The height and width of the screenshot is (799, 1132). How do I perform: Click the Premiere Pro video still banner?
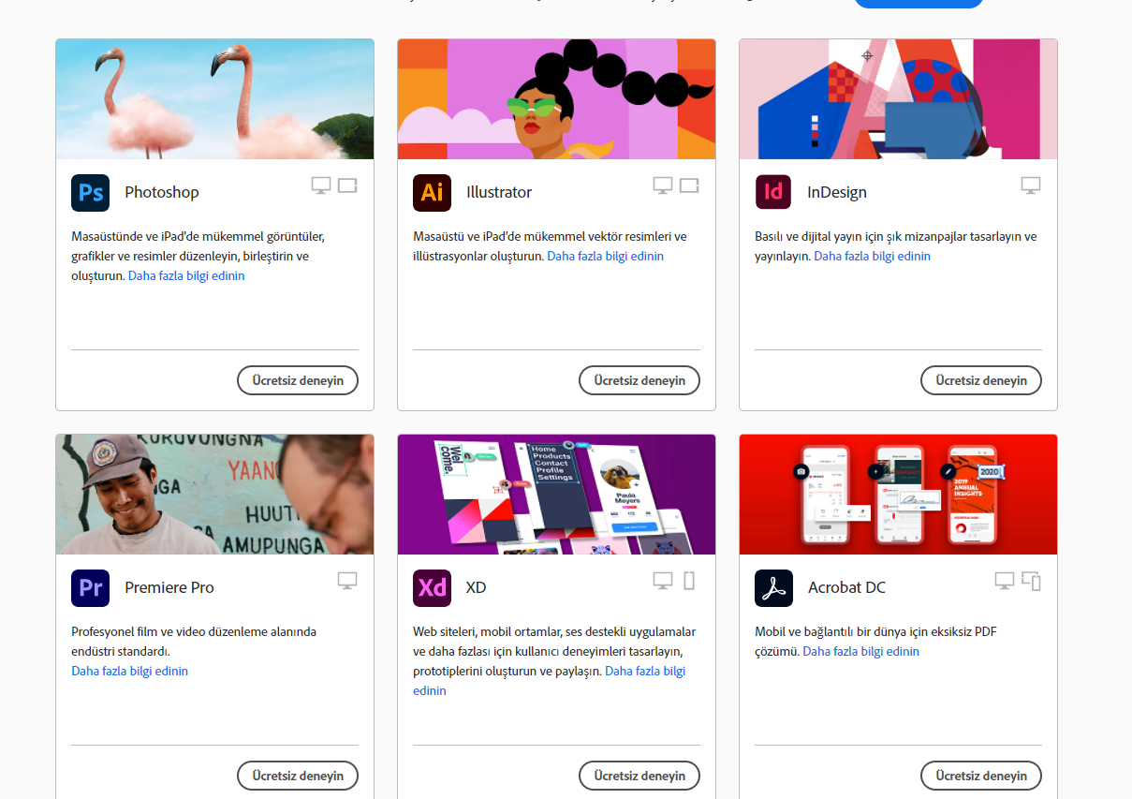click(214, 495)
